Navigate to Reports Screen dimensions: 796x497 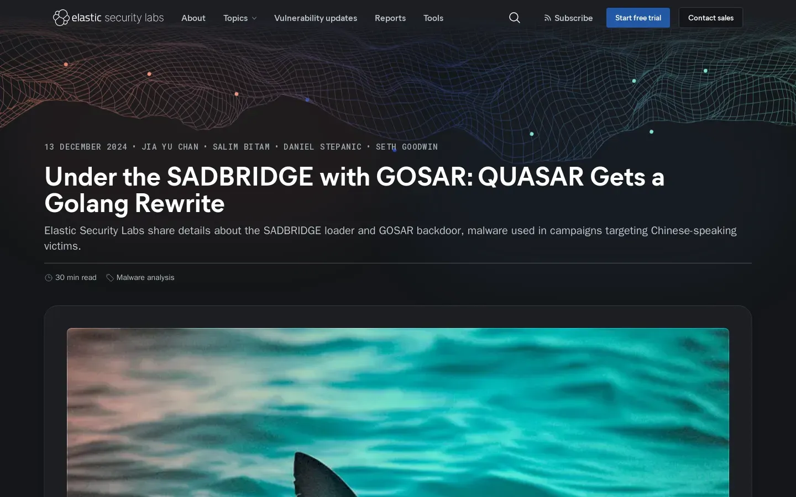[390, 18]
